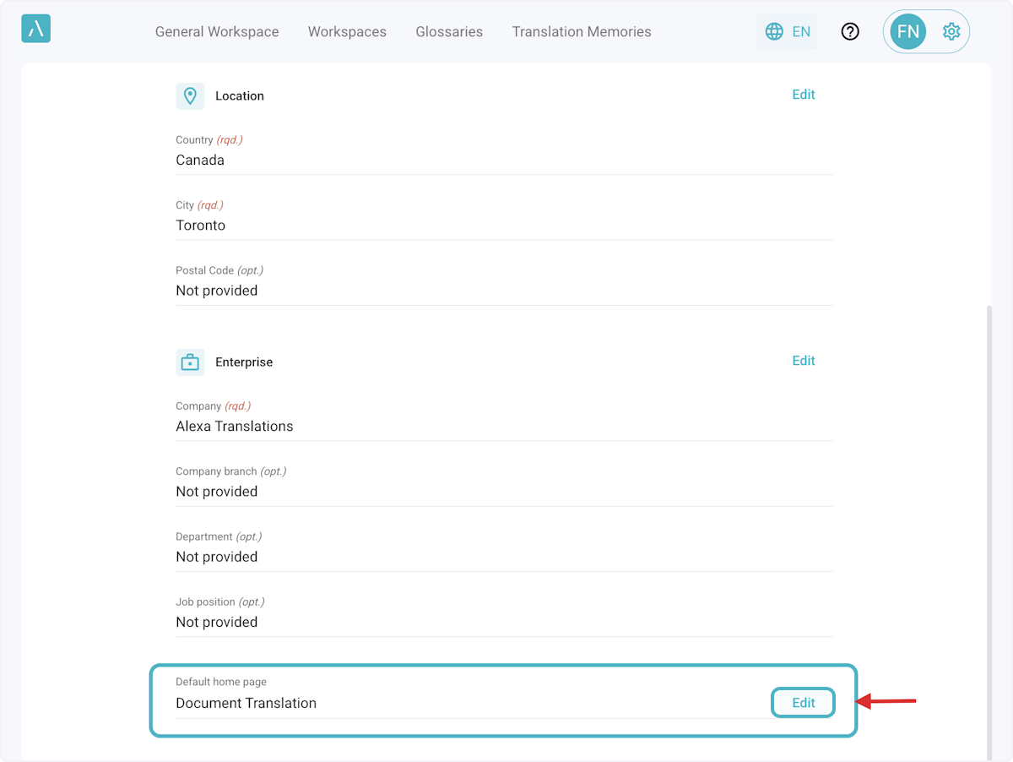Screen dimensions: 1013x762
Task: Open settings gear icon
Action: coord(951,32)
